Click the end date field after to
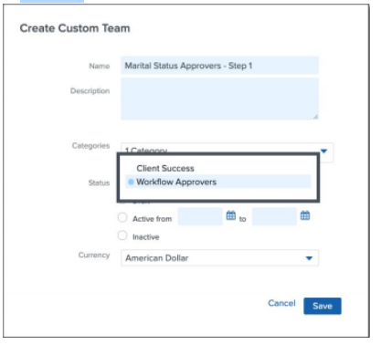Viewport: 381px width, 345px height. 274,216
